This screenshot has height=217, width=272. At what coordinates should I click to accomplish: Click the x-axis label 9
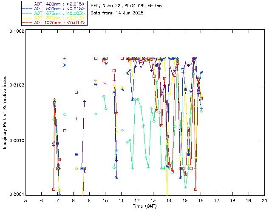[89, 200]
